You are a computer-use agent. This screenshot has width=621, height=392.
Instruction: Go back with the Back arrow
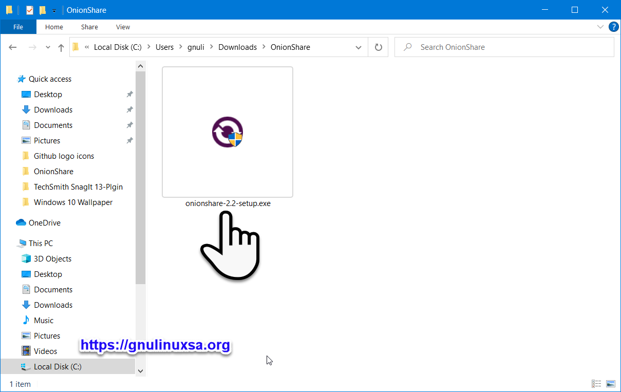pos(13,47)
